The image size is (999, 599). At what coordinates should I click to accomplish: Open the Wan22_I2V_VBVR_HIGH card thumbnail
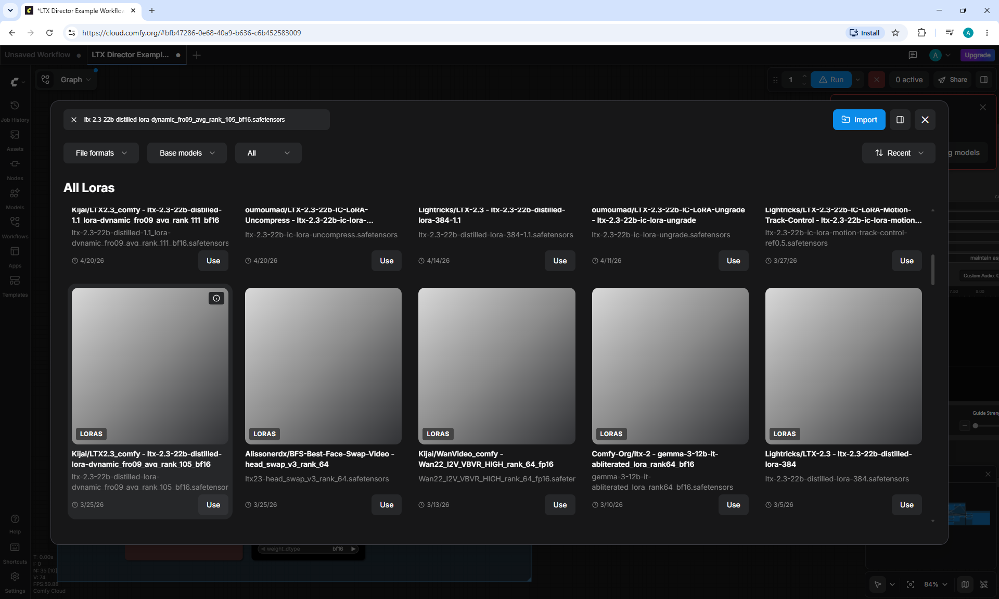pos(497,366)
